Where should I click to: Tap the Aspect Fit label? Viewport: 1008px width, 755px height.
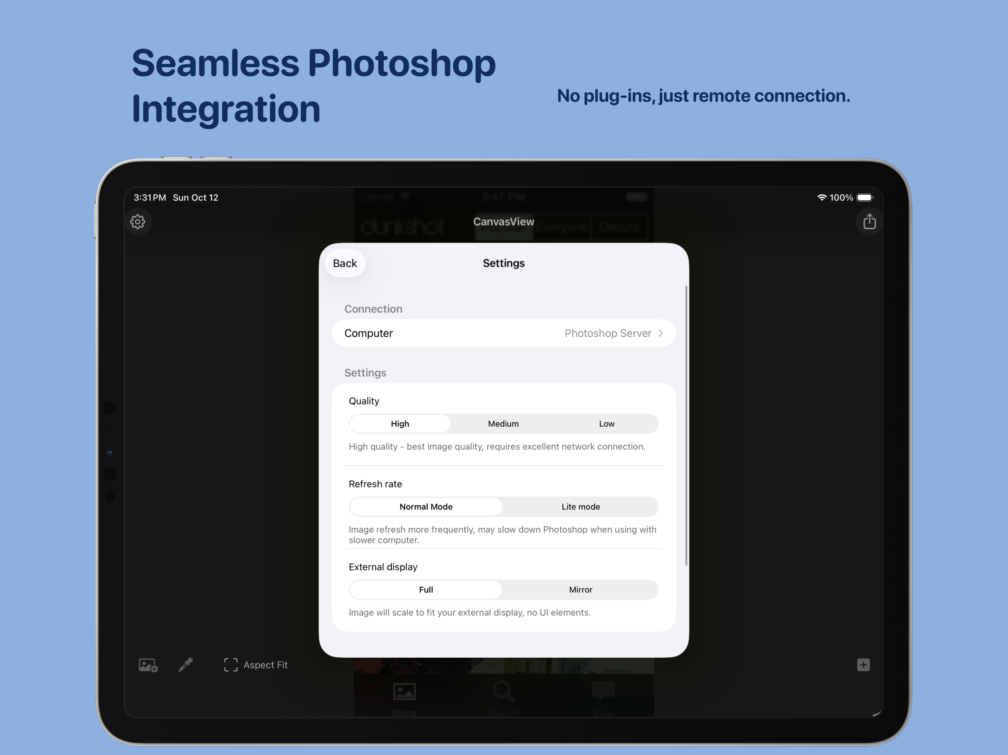(265, 665)
